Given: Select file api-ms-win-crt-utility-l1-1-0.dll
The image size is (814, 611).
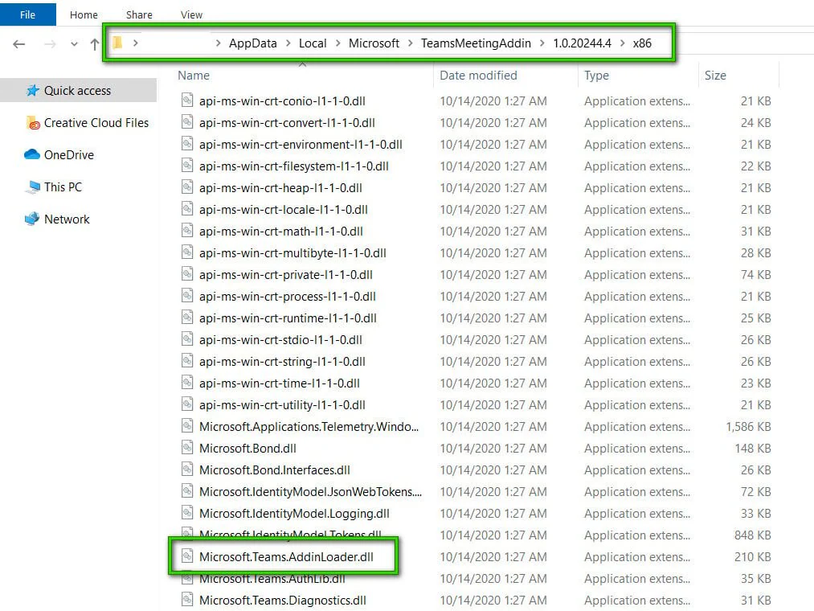Looking at the screenshot, I should click(282, 404).
